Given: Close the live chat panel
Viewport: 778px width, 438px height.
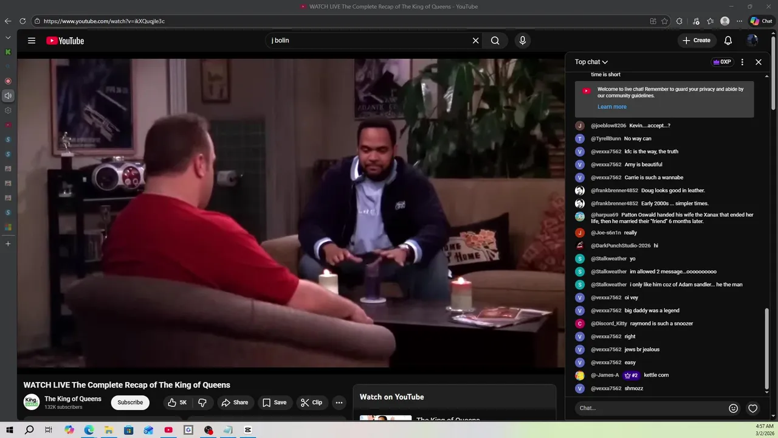Looking at the screenshot, I should 759,62.
